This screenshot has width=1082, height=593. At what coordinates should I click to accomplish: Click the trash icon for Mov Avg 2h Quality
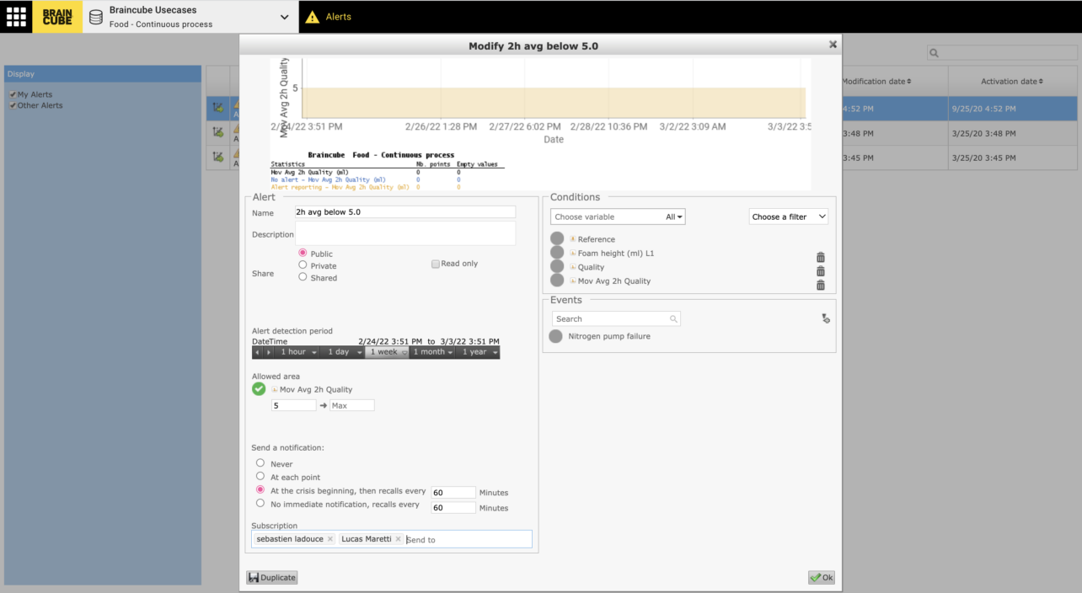(820, 286)
